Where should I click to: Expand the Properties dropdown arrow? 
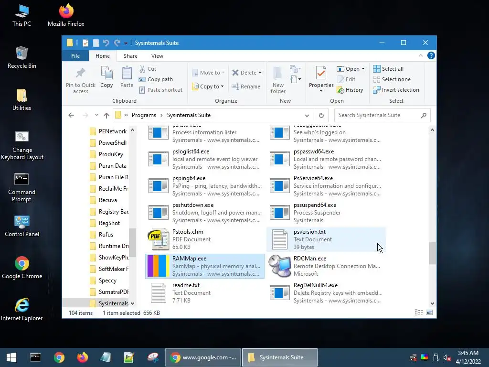(x=321, y=91)
